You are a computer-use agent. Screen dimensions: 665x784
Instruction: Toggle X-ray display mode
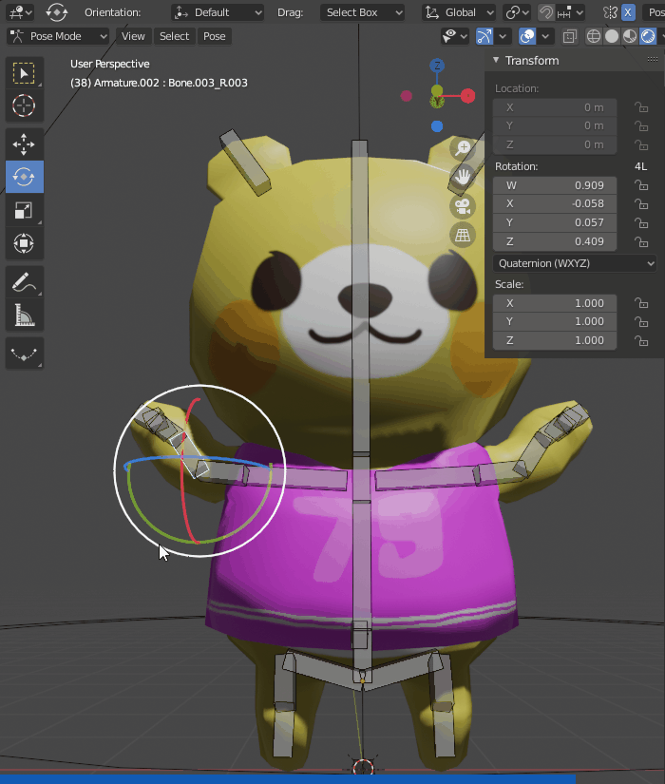(x=569, y=36)
